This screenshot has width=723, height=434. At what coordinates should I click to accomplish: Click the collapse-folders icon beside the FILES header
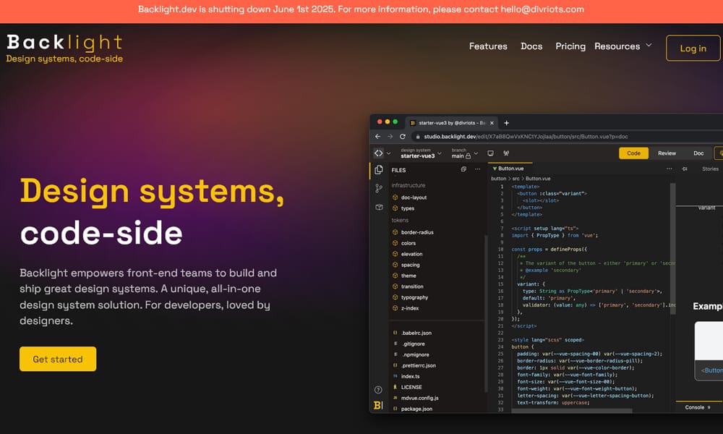click(x=463, y=169)
